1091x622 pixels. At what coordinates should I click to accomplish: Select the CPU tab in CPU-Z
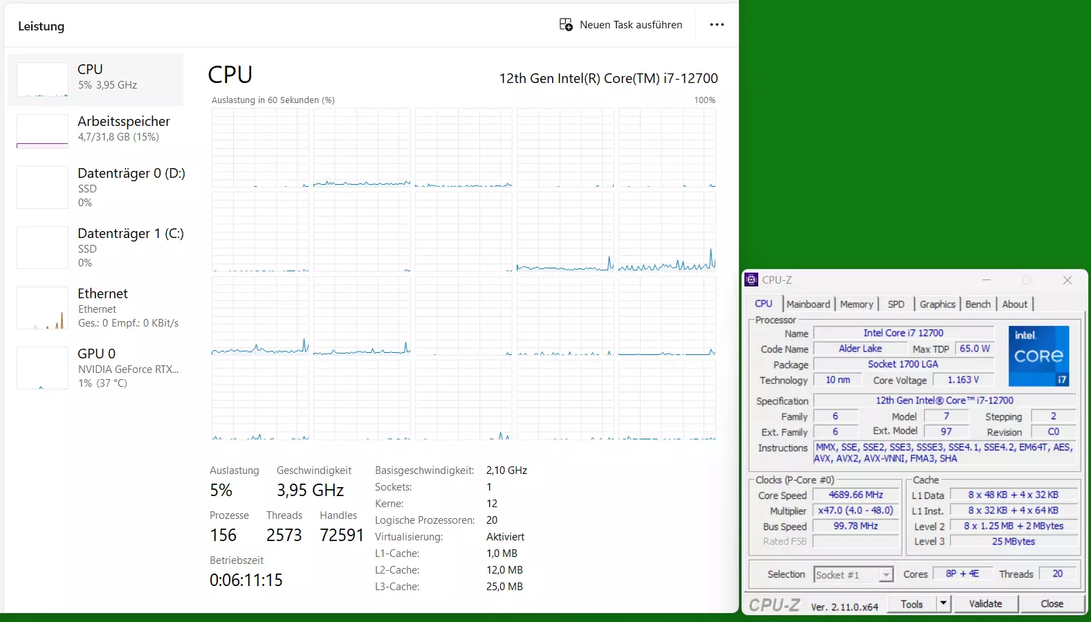tap(764, 303)
